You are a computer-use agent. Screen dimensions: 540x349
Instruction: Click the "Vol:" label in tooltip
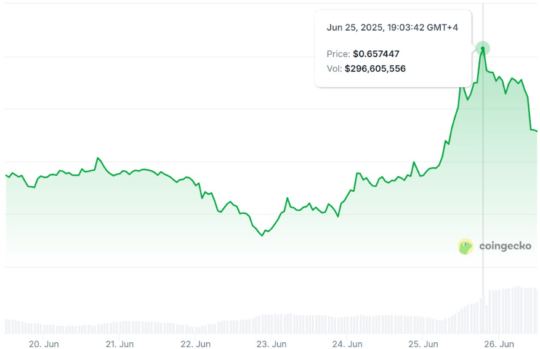click(334, 69)
